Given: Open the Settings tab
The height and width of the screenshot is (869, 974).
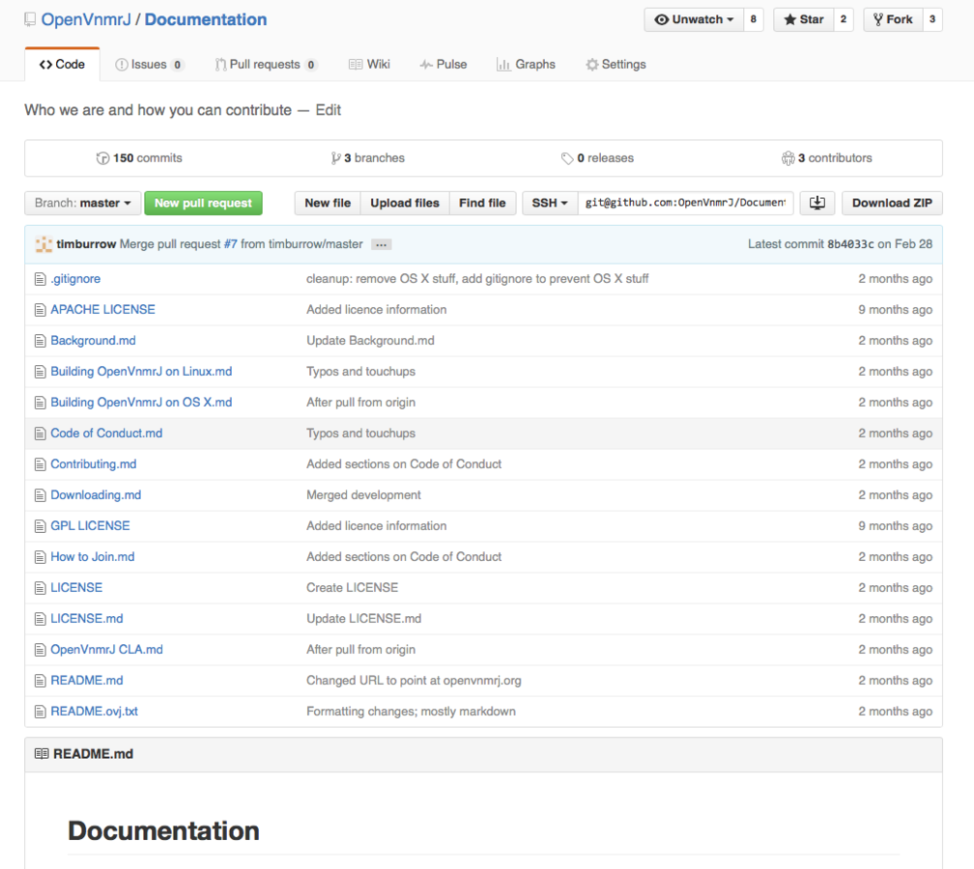Looking at the screenshot, I should coord(616,65).
